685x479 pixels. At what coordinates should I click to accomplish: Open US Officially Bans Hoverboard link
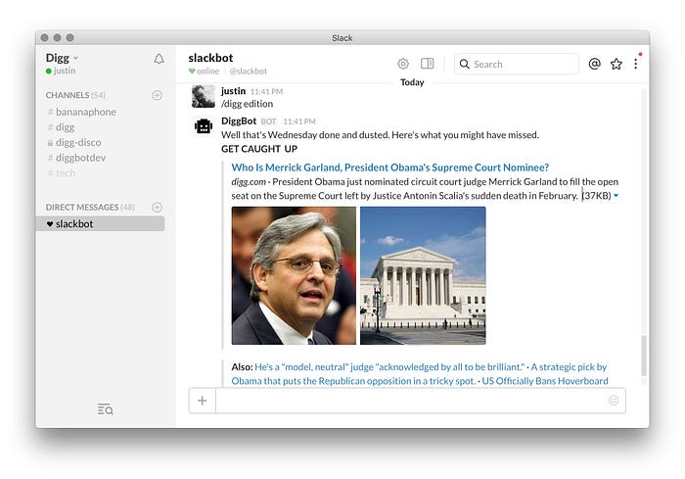tap(545, 381)
